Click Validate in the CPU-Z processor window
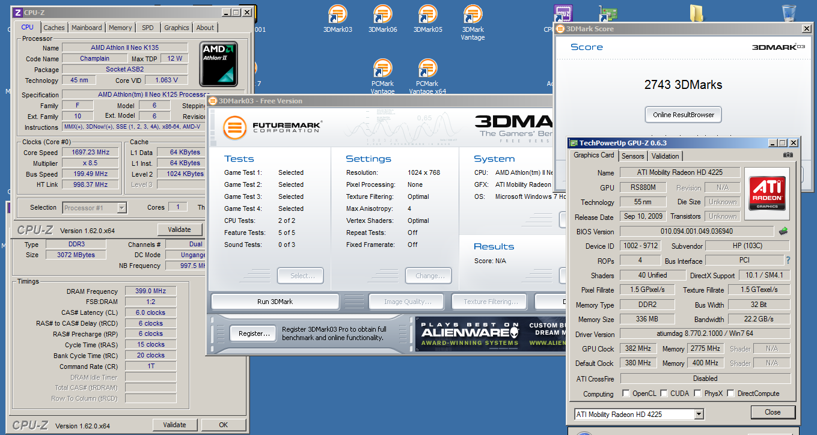This screenshot has width=817, height=435. click(x=179, y=230)
